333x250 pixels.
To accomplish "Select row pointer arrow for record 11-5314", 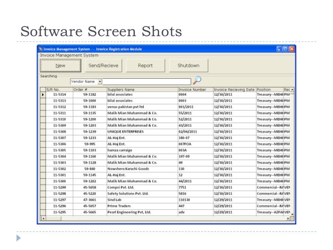I will [43, 95].
